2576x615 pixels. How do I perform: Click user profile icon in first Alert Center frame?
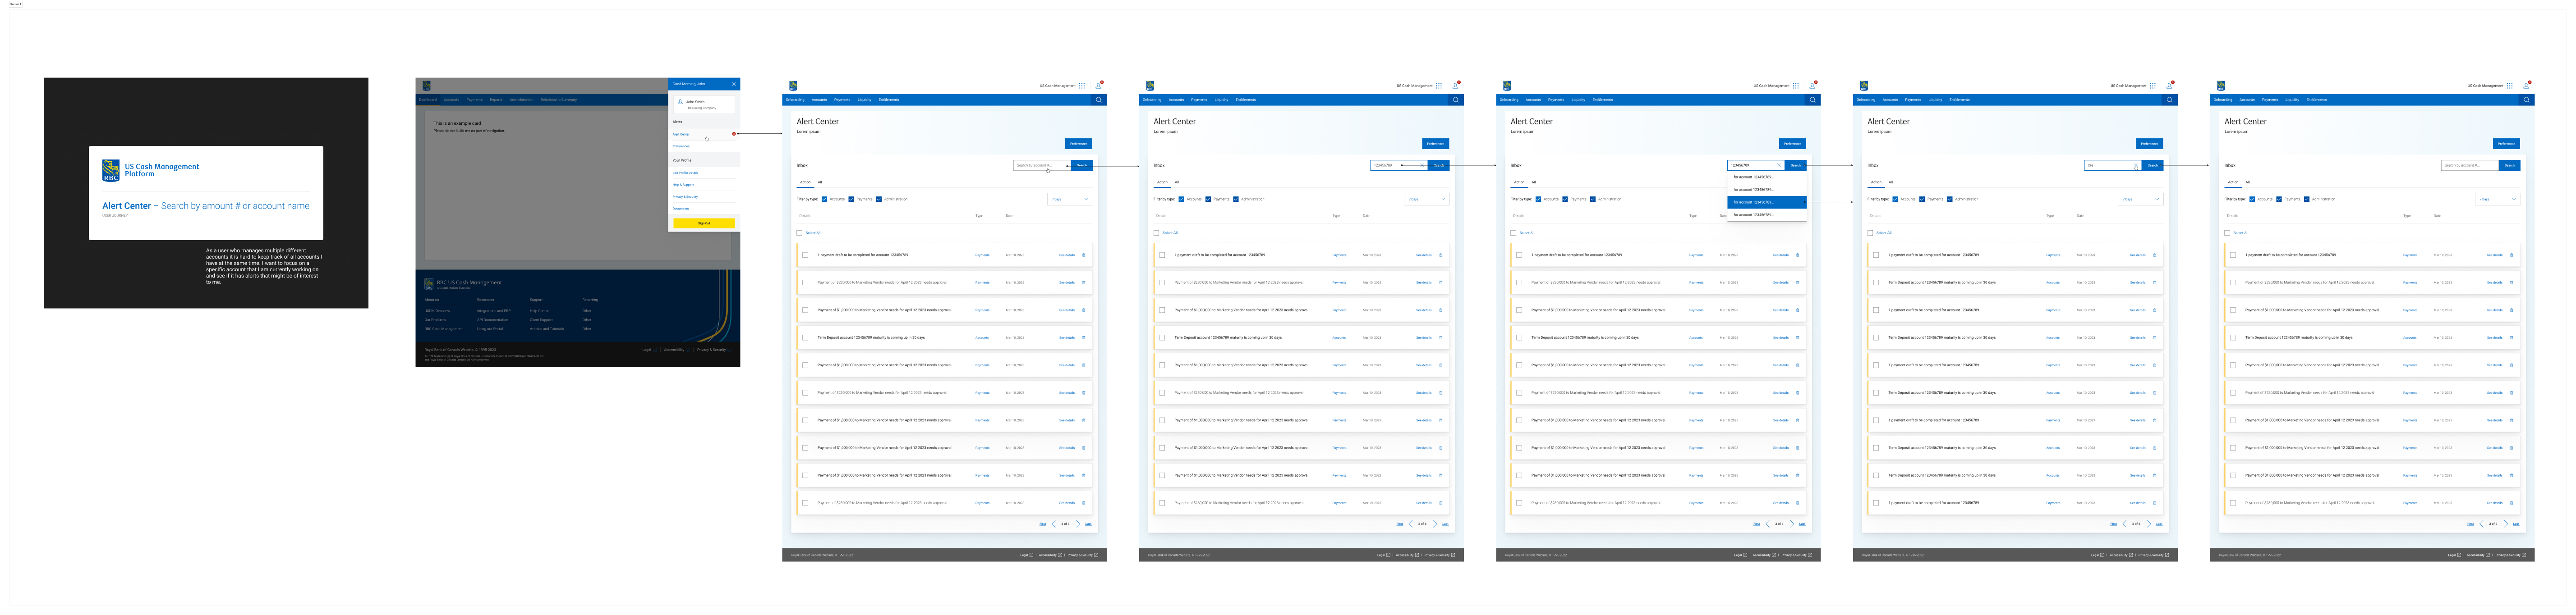pyautogui.click(x=1098, y=86)
